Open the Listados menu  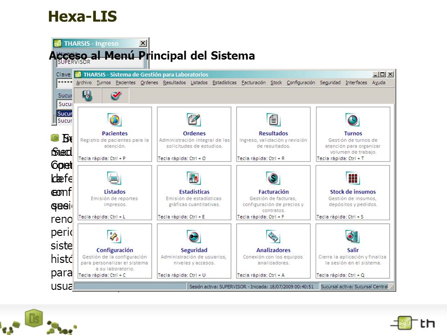199,83
